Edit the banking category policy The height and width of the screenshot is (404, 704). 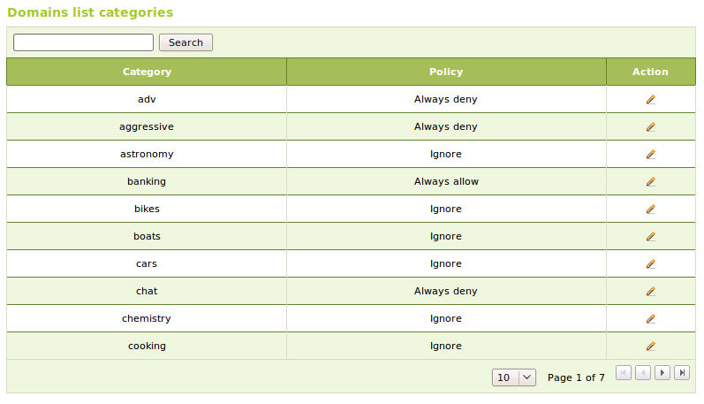[x=651, y=181]
